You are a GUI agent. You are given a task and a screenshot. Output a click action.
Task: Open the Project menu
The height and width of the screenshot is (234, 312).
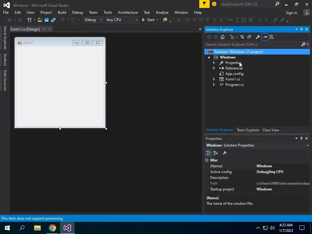[x=46, y=12]
